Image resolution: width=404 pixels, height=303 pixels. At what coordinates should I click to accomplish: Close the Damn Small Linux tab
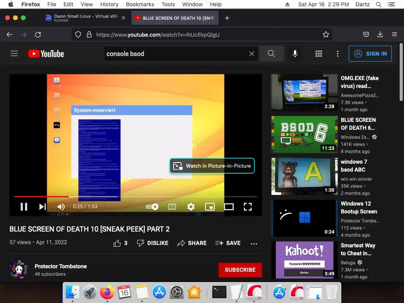[123, 18]
